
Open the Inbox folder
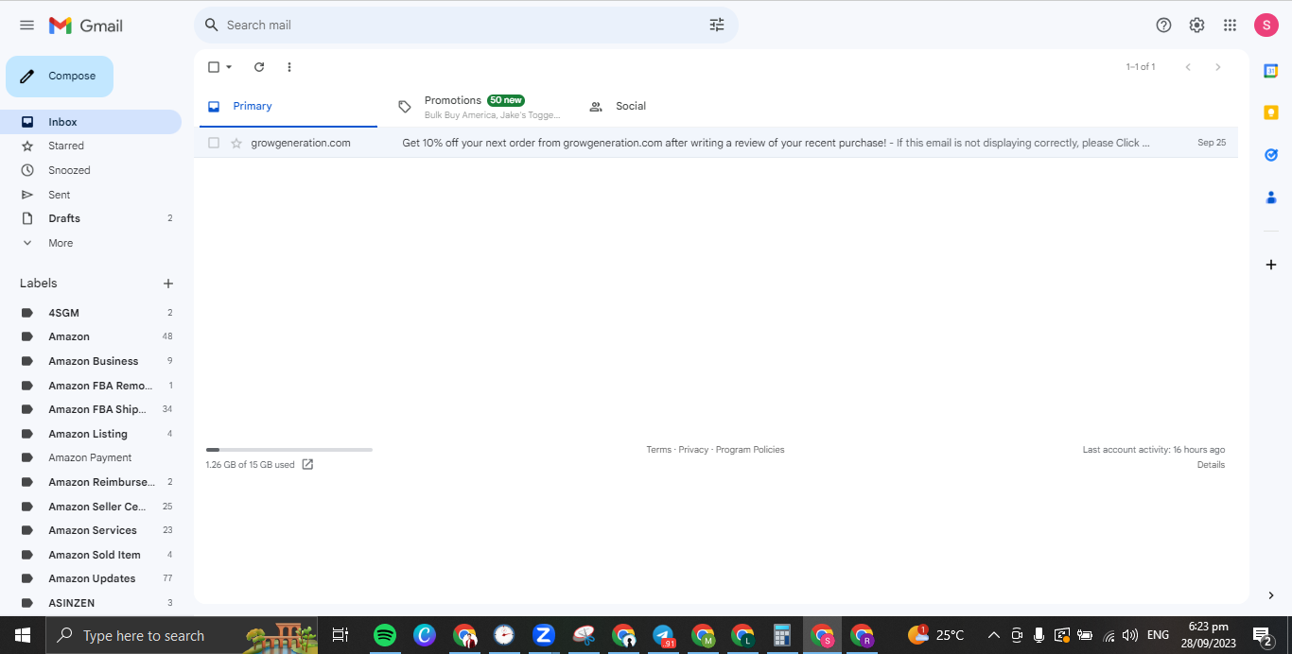[x=91, y=122]
